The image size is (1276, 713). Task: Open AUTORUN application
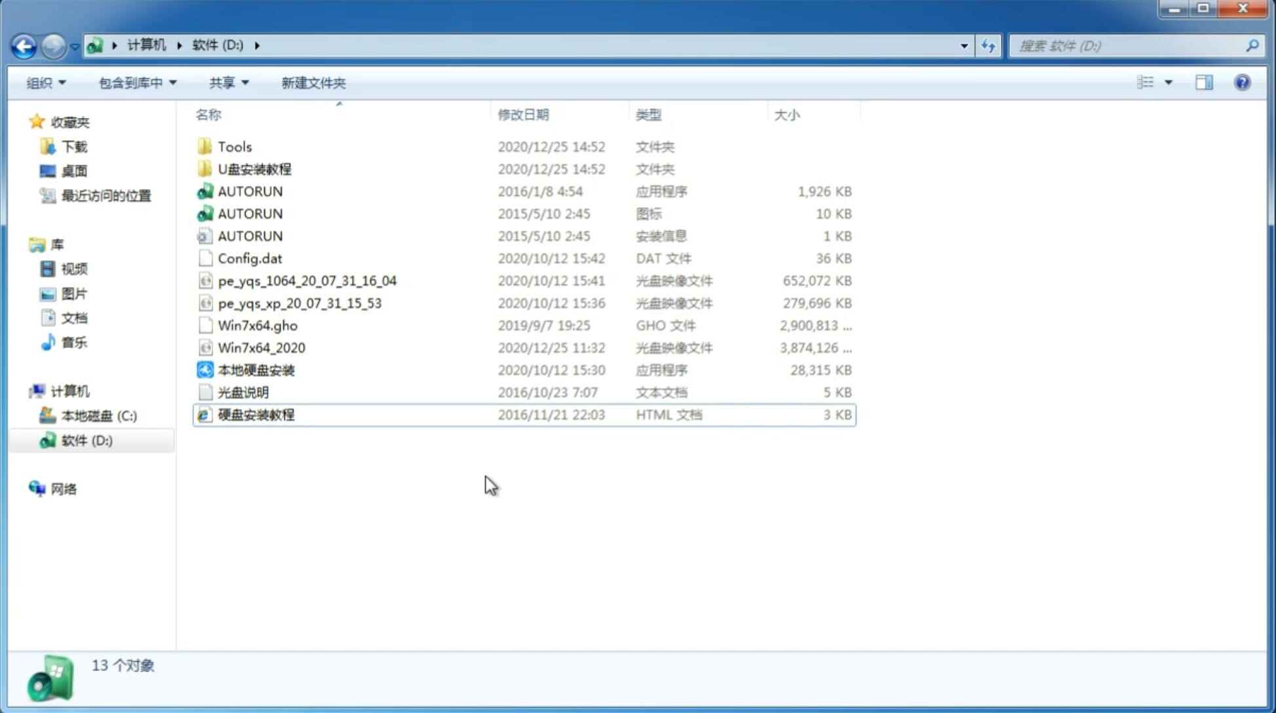tap(250, 191)
